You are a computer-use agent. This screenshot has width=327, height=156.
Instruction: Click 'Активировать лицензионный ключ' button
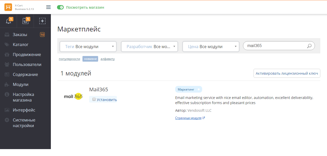coord(287,73)
